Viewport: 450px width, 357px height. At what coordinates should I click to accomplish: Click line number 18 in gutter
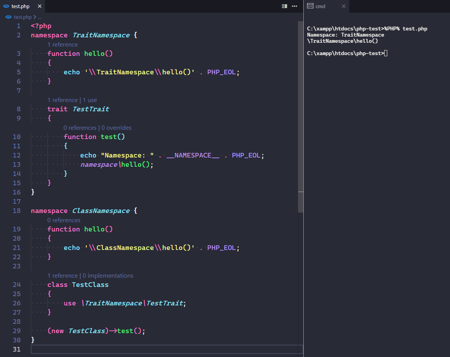pyautogui.click(x=17, y=211)
